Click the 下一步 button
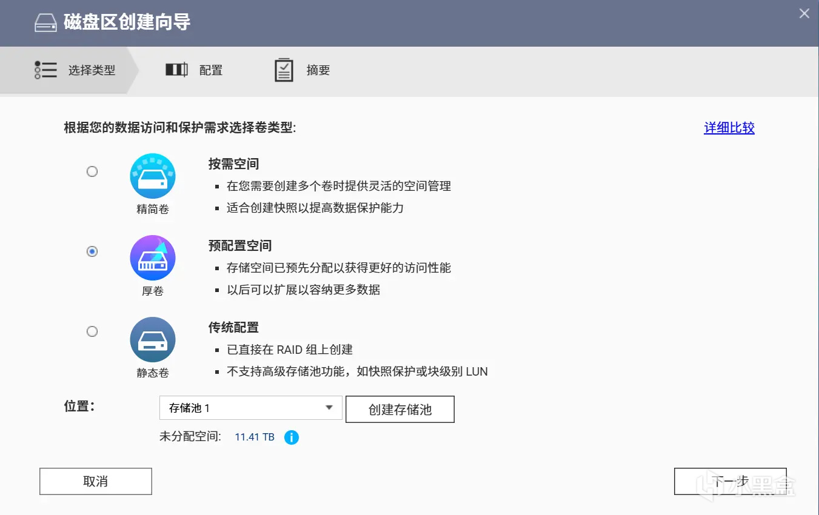Viewport: 819px width, 515px height. click(x=730, y=482)
